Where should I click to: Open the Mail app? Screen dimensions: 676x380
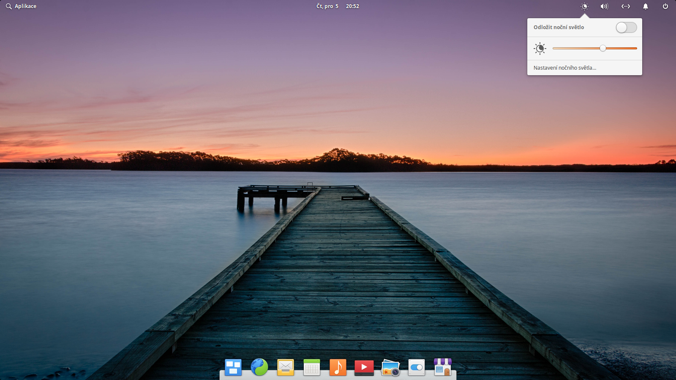click(x=286, y=367)
